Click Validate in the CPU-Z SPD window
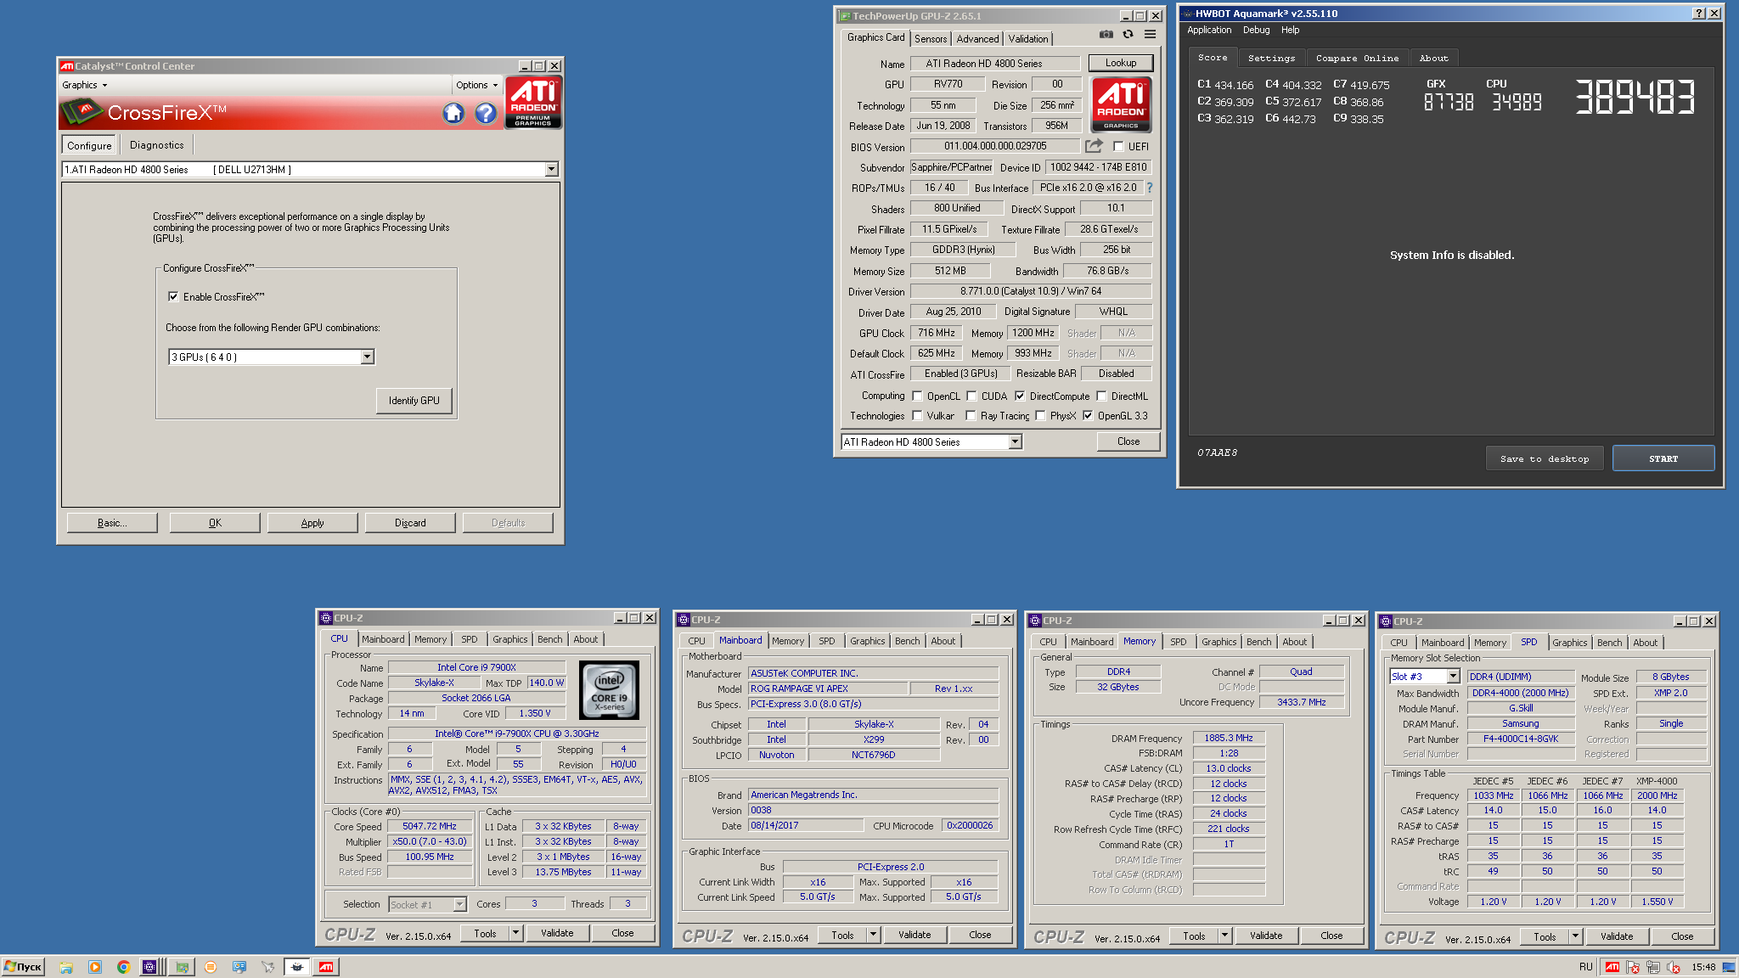 point(1617,936)
